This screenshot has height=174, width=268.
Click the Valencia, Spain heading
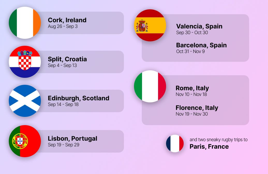point(199,26)
